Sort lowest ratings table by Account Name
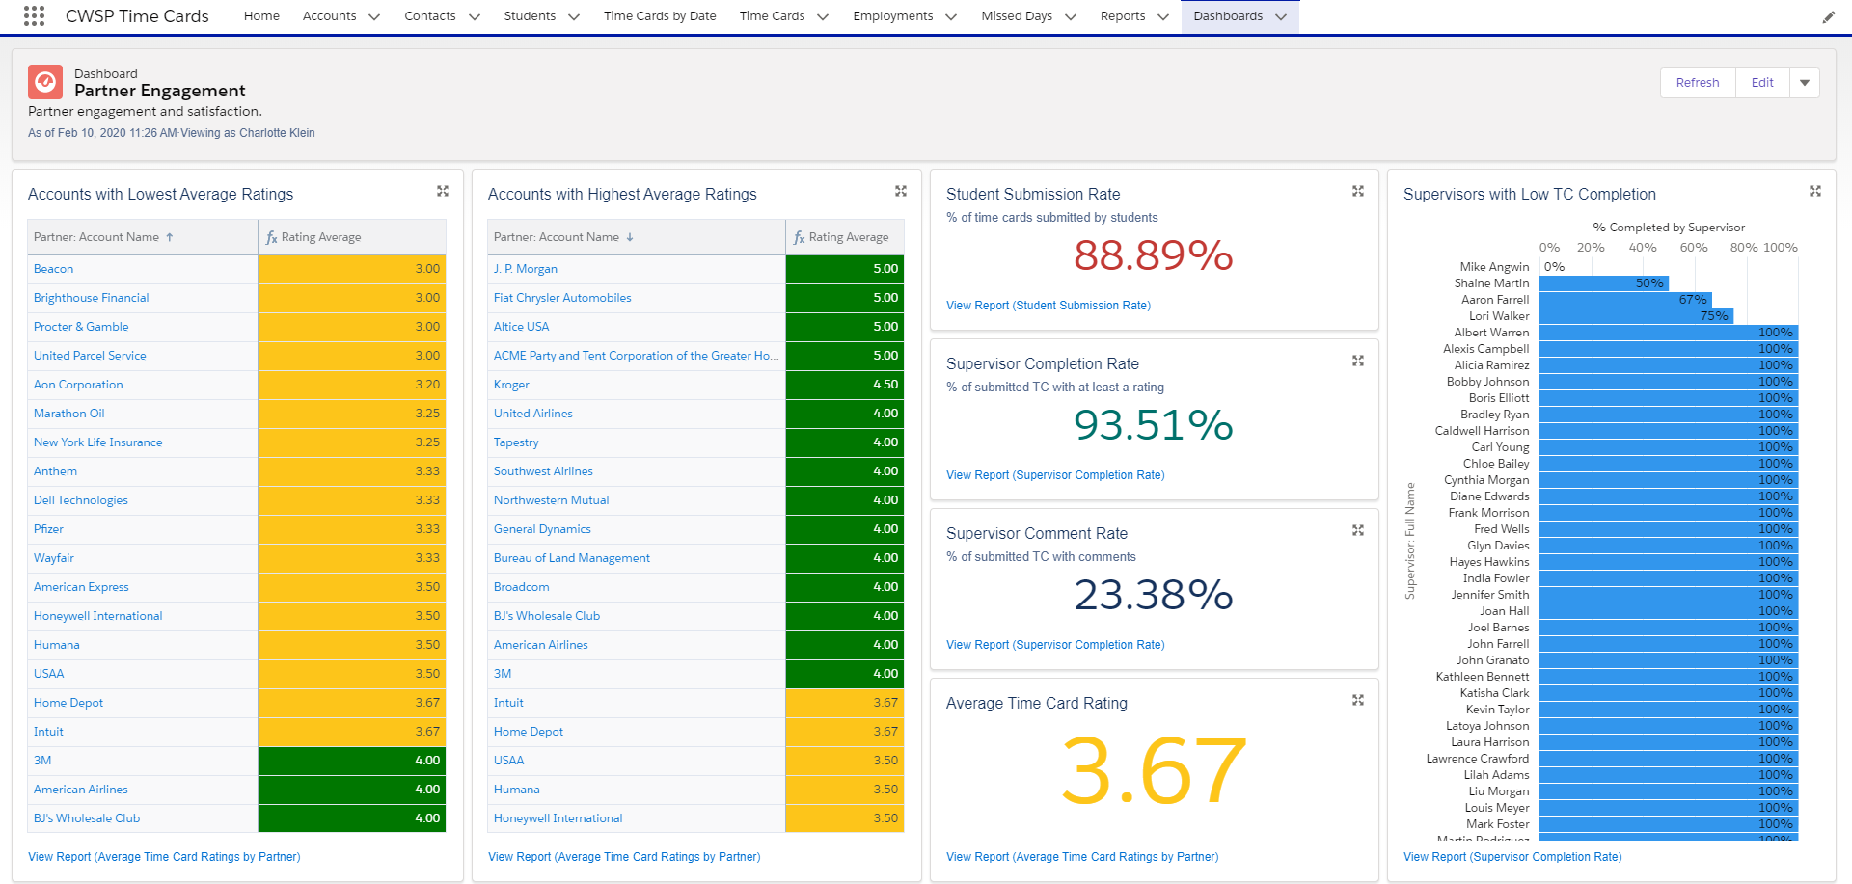This screenshot has height=884, width=1852. coord(143,237)
